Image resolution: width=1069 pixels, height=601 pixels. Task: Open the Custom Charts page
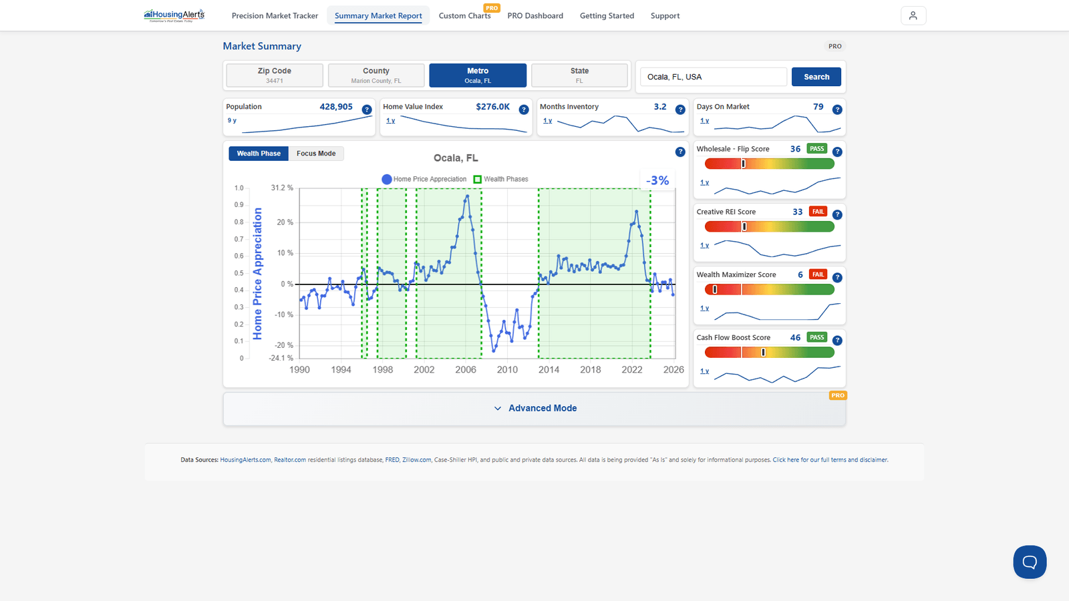464,15
